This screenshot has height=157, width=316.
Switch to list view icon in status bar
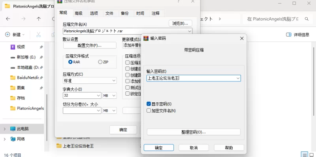click(x=305, y=155)
